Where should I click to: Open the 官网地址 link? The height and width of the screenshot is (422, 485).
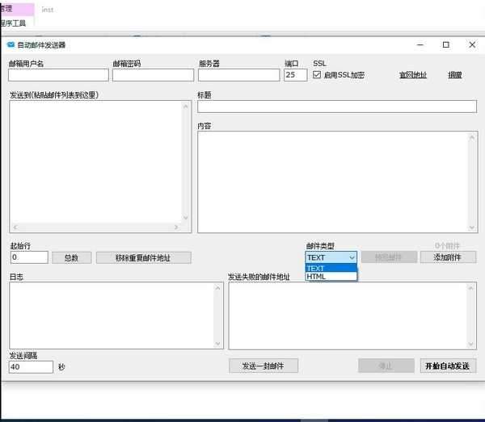coord(412,75)
